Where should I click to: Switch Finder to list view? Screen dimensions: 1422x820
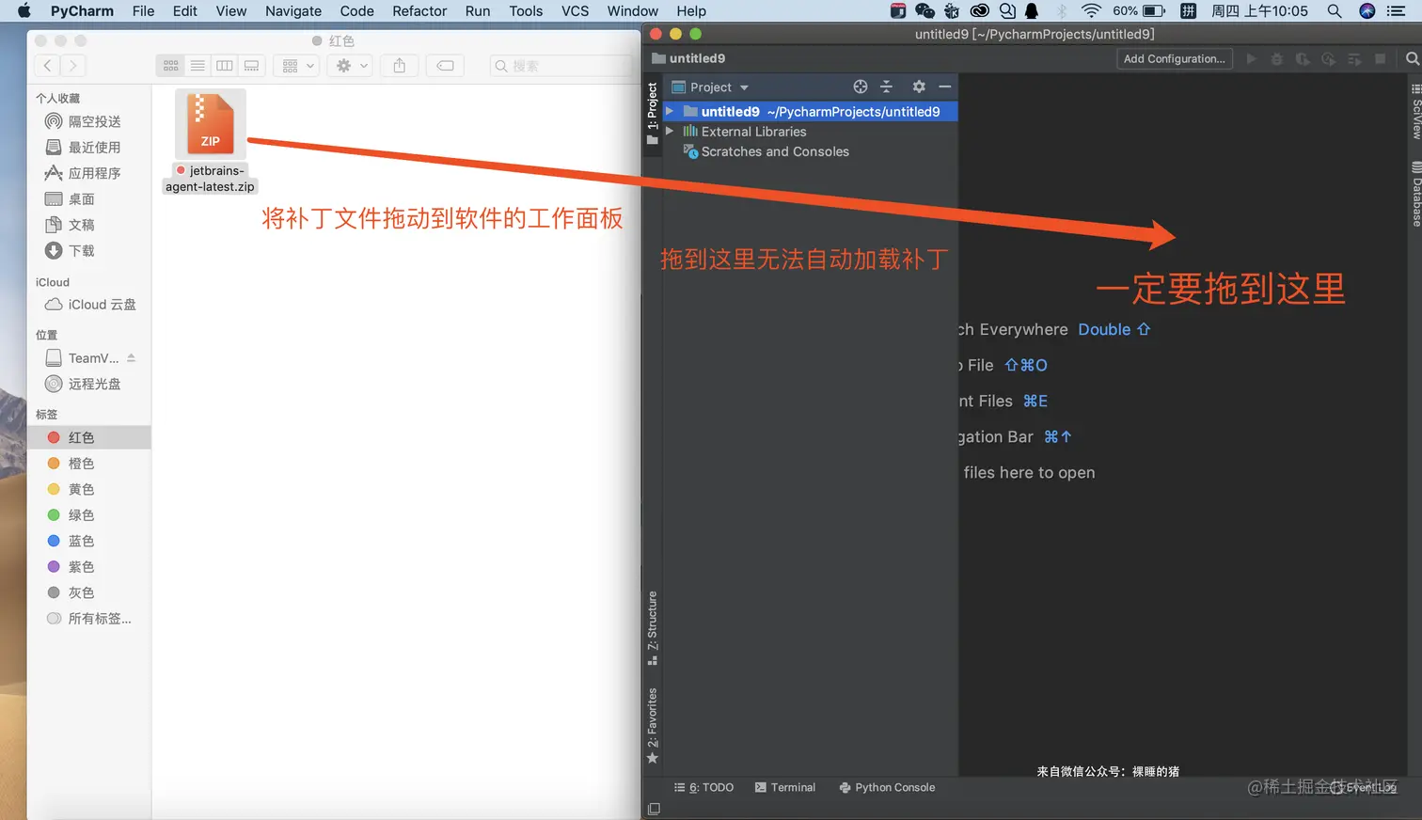pos(197,65)
